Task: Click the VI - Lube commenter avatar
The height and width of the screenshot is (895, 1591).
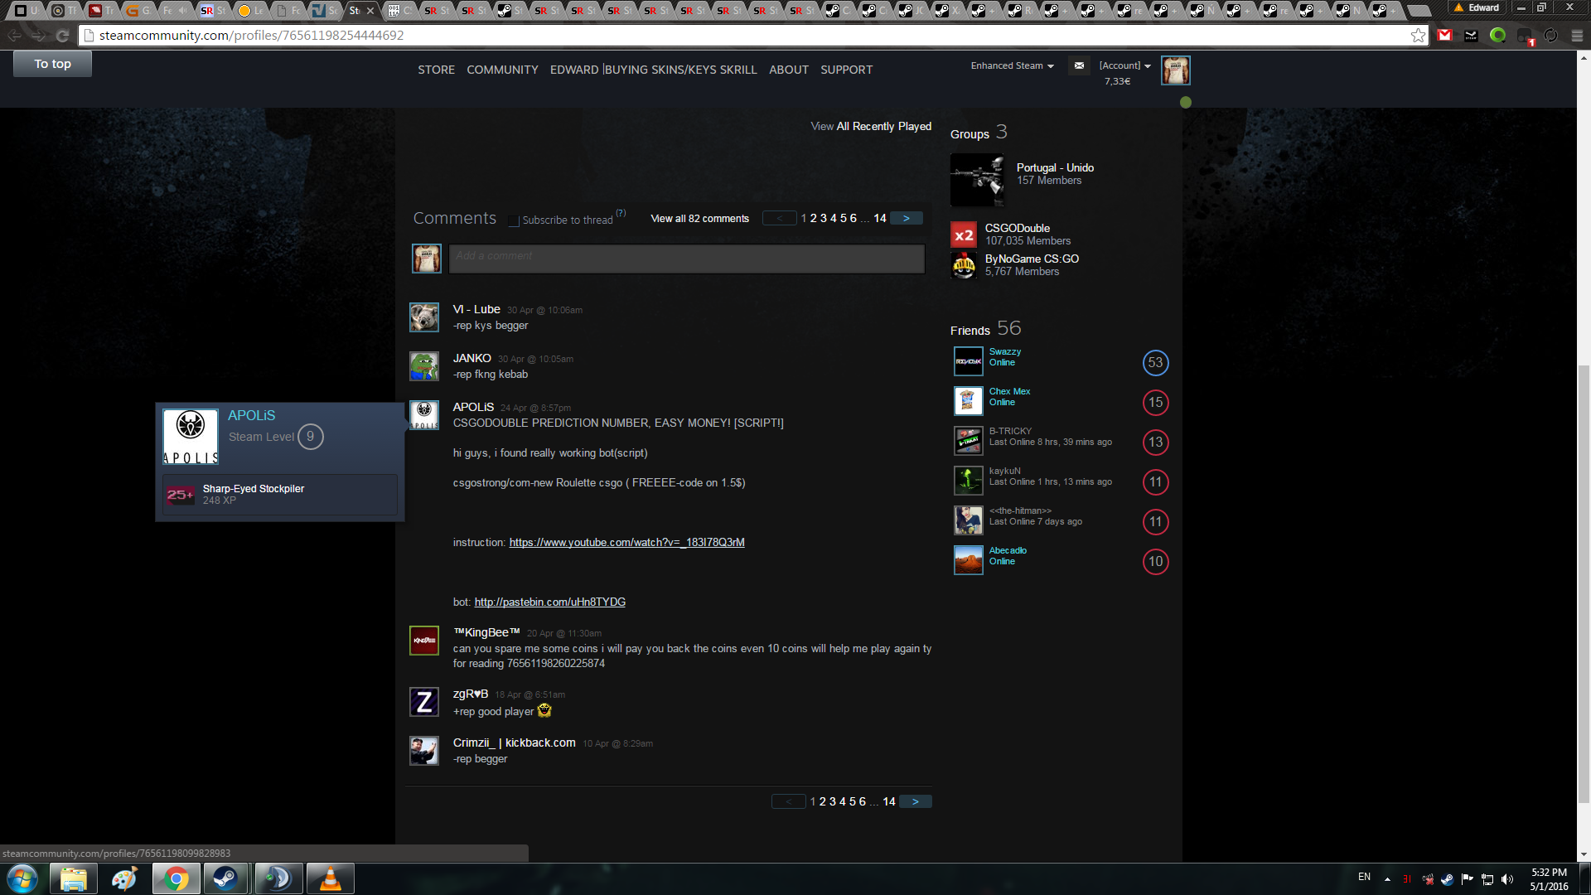Action: pyautogui.click(x=424, y=317)
